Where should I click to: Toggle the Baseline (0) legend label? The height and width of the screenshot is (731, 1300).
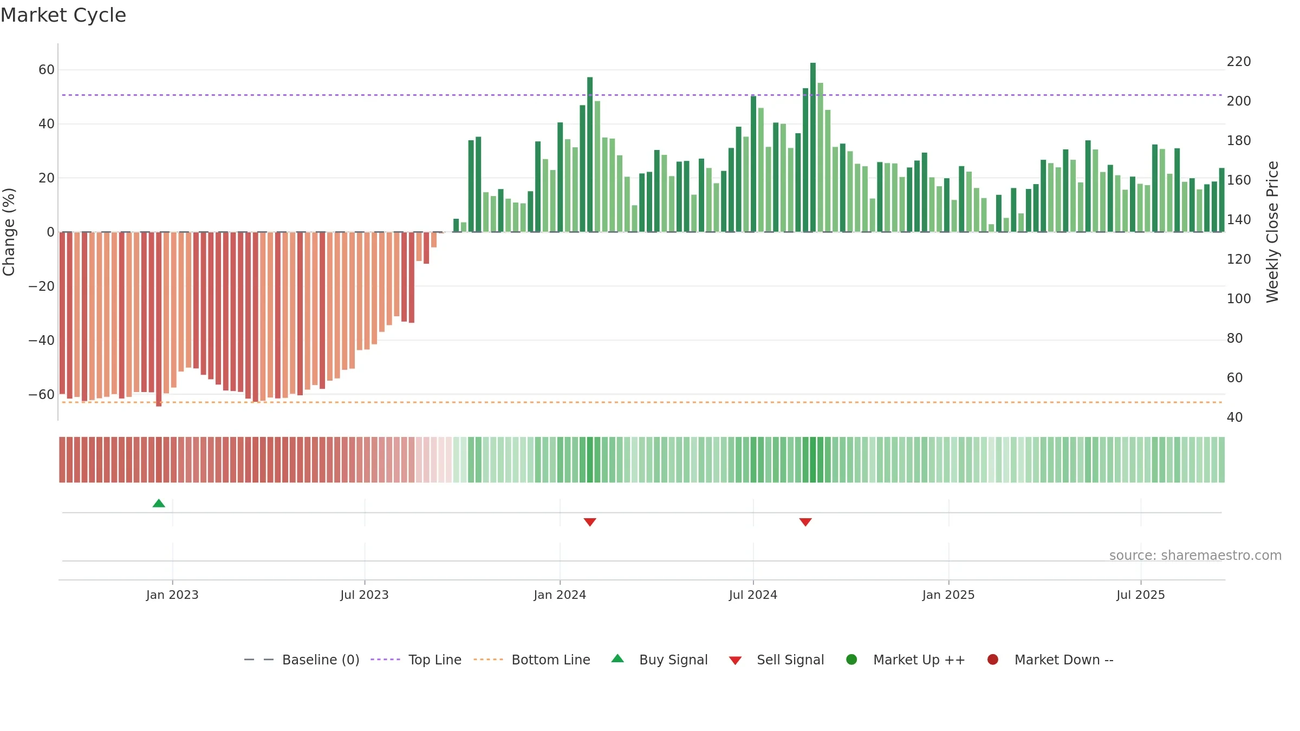[x=321, y=660]
